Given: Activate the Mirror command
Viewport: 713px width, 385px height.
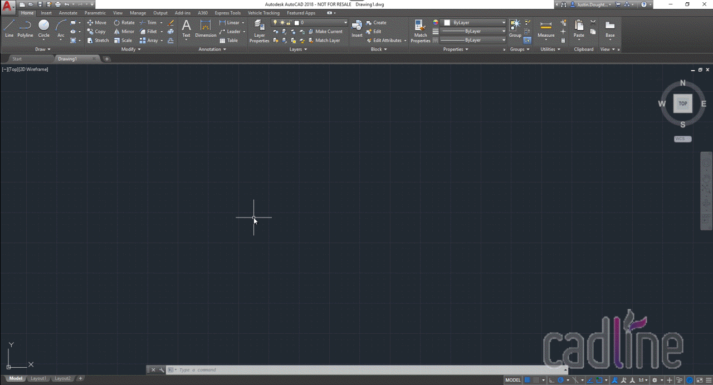Looking at the screenshot, I should pyautogui.click(x=124, y=32).
